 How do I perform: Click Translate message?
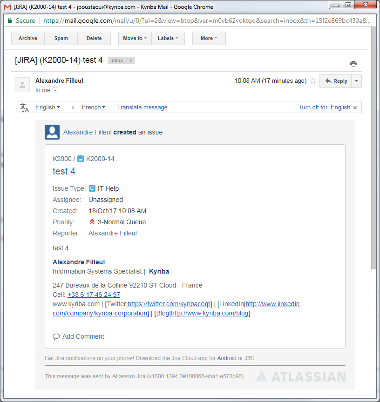tap(142, 107)
